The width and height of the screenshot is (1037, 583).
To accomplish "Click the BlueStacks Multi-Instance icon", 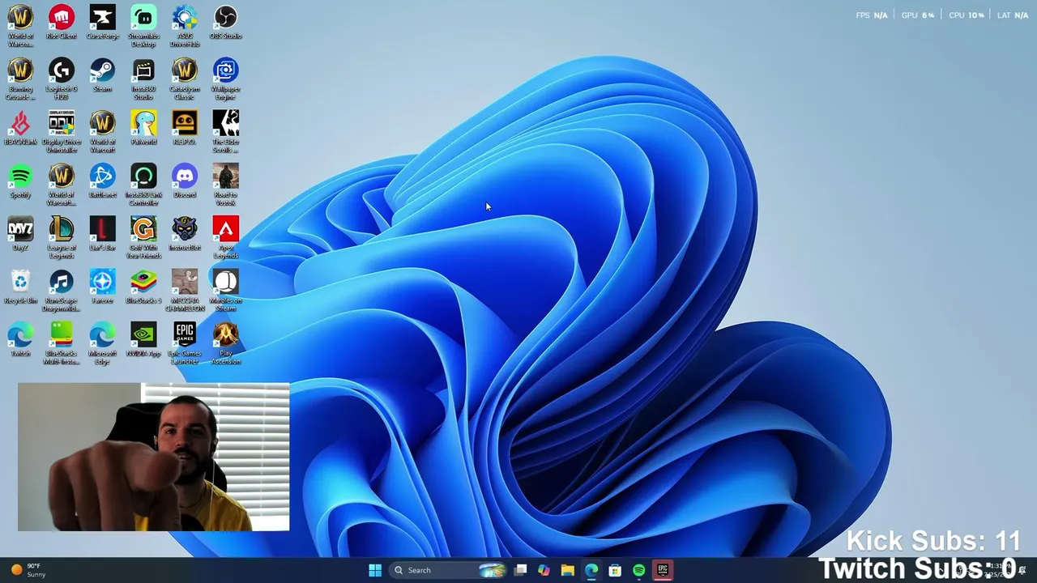I will (x=62, y=343).
